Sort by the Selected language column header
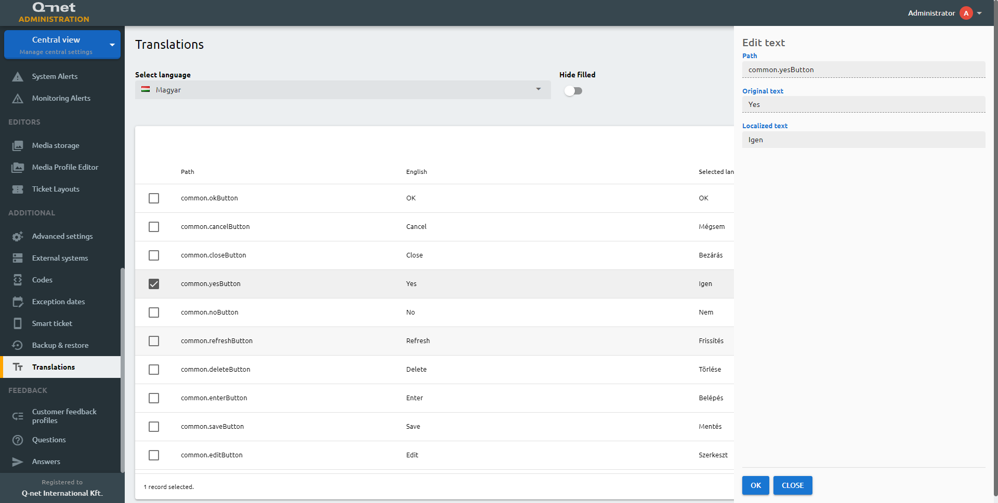998x503 pixels. pos(716,172)
